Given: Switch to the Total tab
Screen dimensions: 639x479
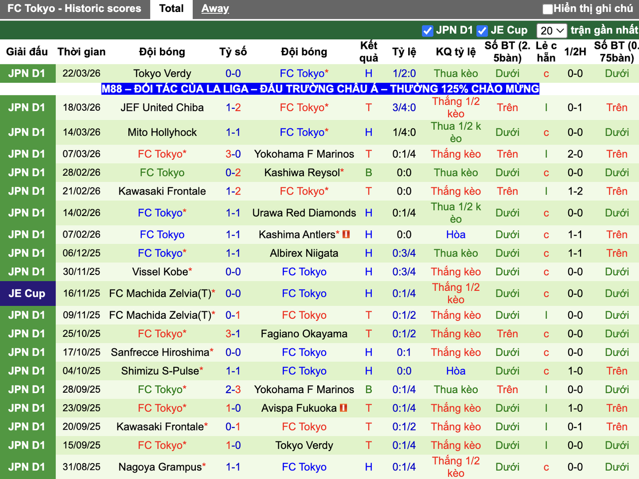Looking at the screenshot, I should 171,8.
